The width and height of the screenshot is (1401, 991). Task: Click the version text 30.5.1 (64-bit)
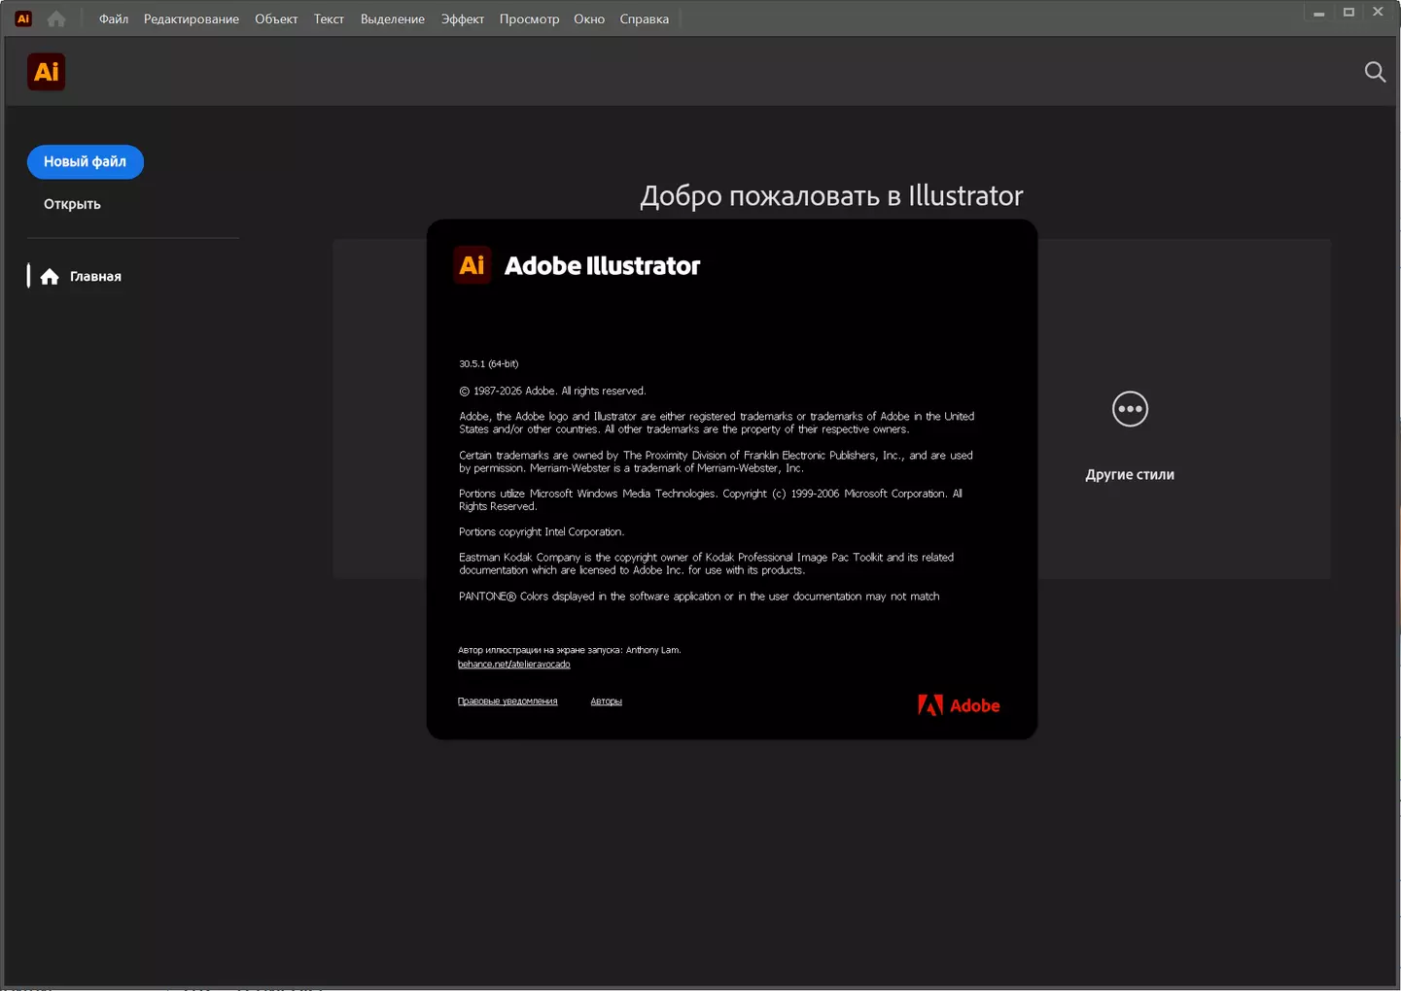489,363
